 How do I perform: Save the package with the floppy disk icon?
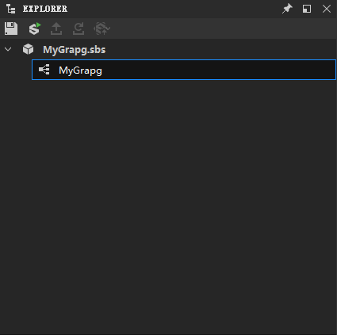click(x=11, y=29)
